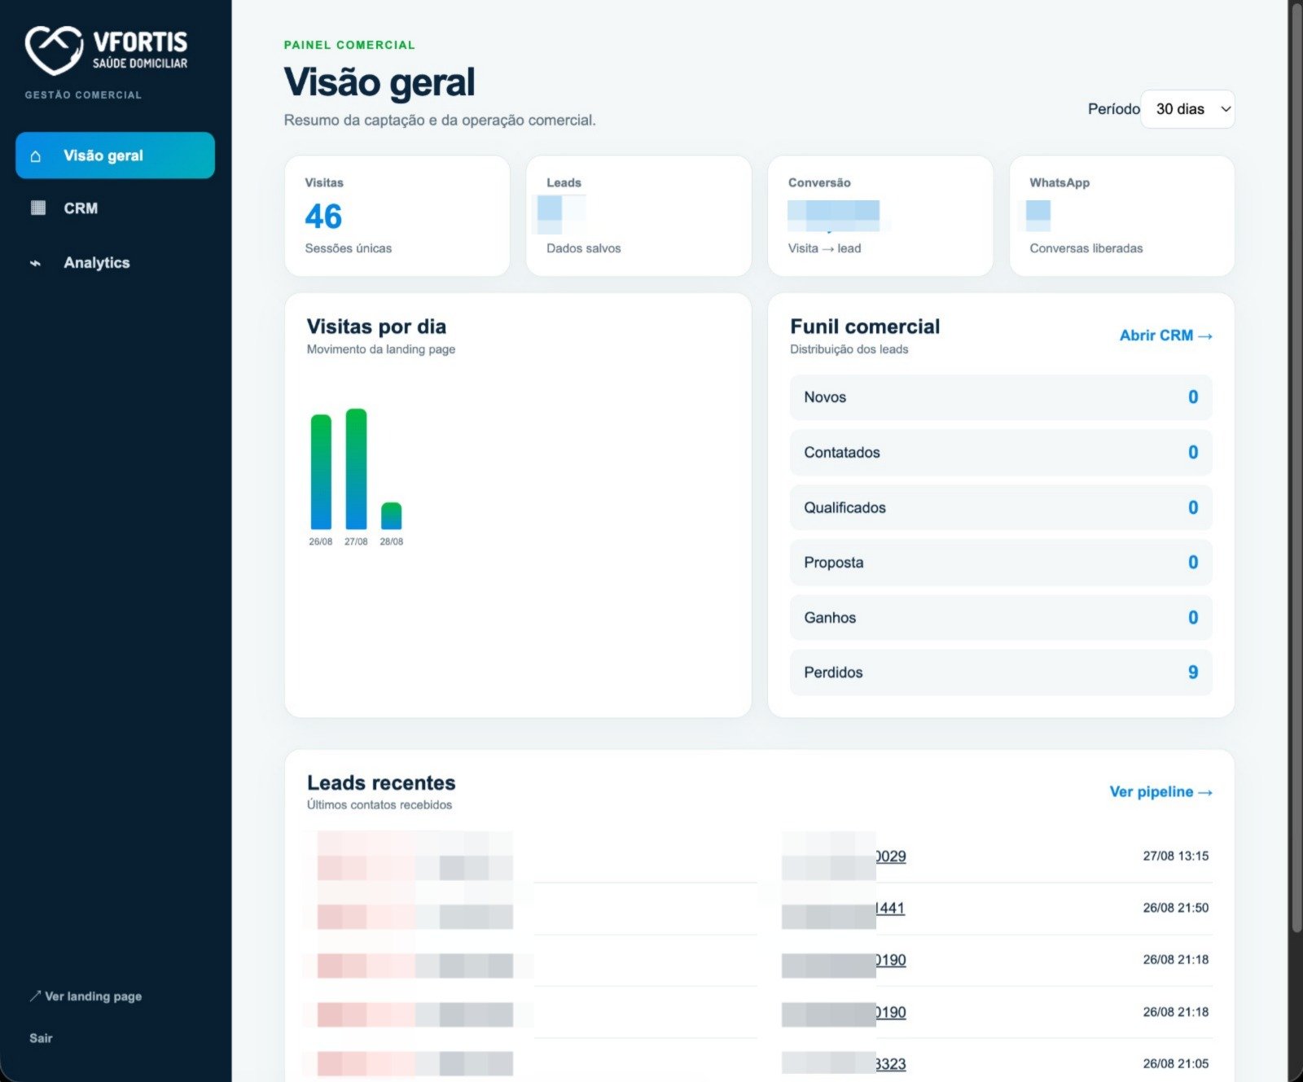Click the chart icon beside Analytics

(35, 263)
